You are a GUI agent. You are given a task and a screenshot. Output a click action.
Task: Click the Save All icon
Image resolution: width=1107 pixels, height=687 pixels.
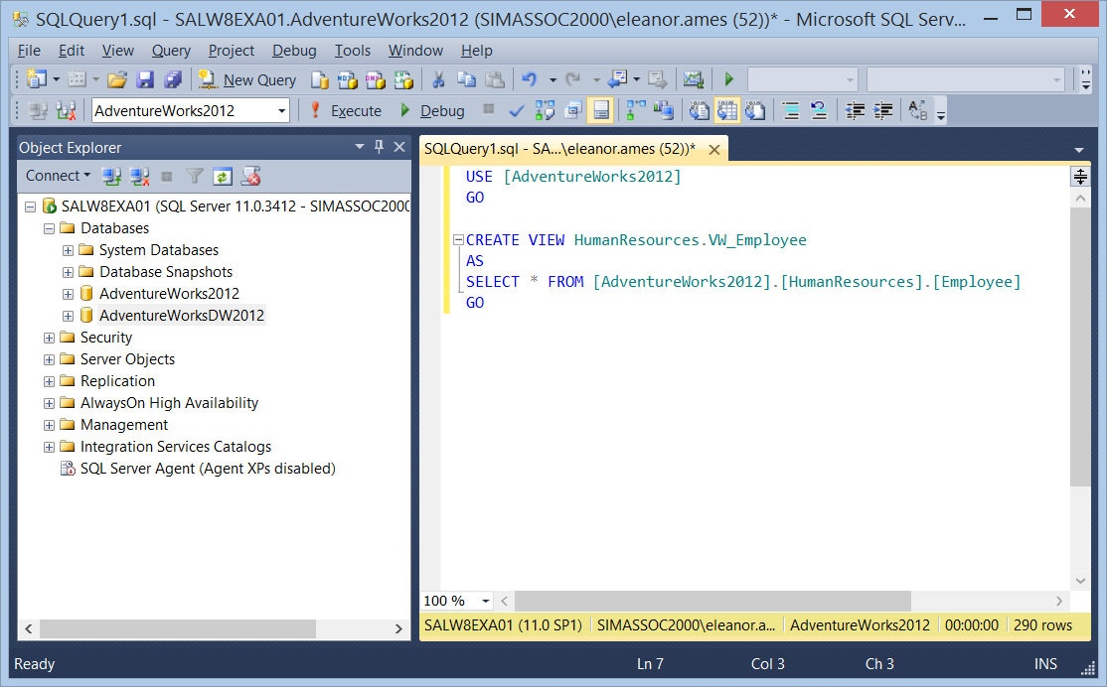coord(173,79)
